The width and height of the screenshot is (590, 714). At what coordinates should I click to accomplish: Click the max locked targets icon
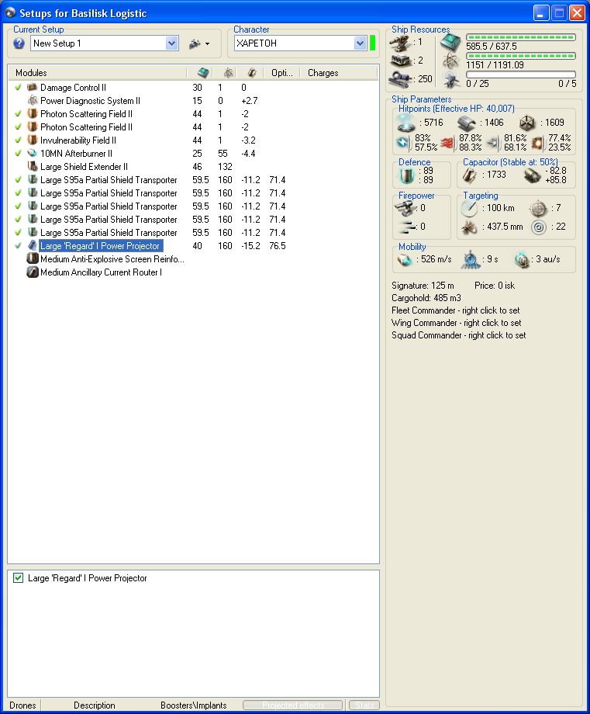coord(539,209)
